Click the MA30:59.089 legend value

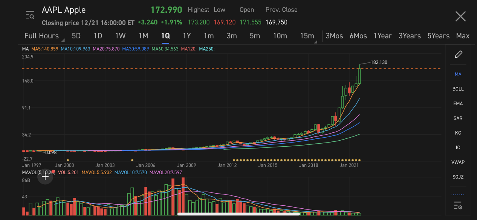[x=136, y=49]
